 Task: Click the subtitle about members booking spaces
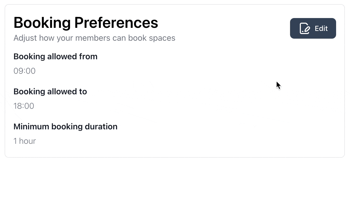pos(94,38)
